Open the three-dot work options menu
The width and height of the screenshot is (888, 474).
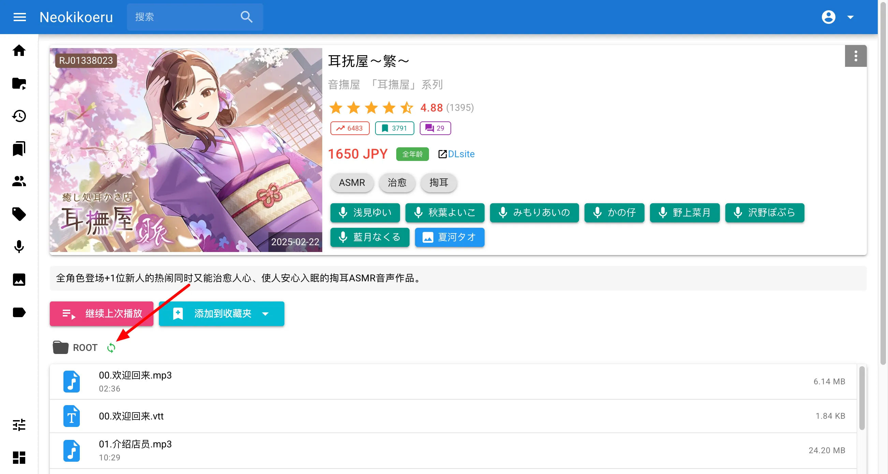click(856, 56)
